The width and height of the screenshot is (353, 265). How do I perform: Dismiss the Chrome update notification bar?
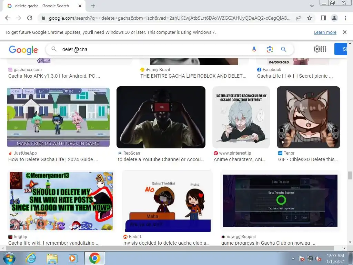344,32
